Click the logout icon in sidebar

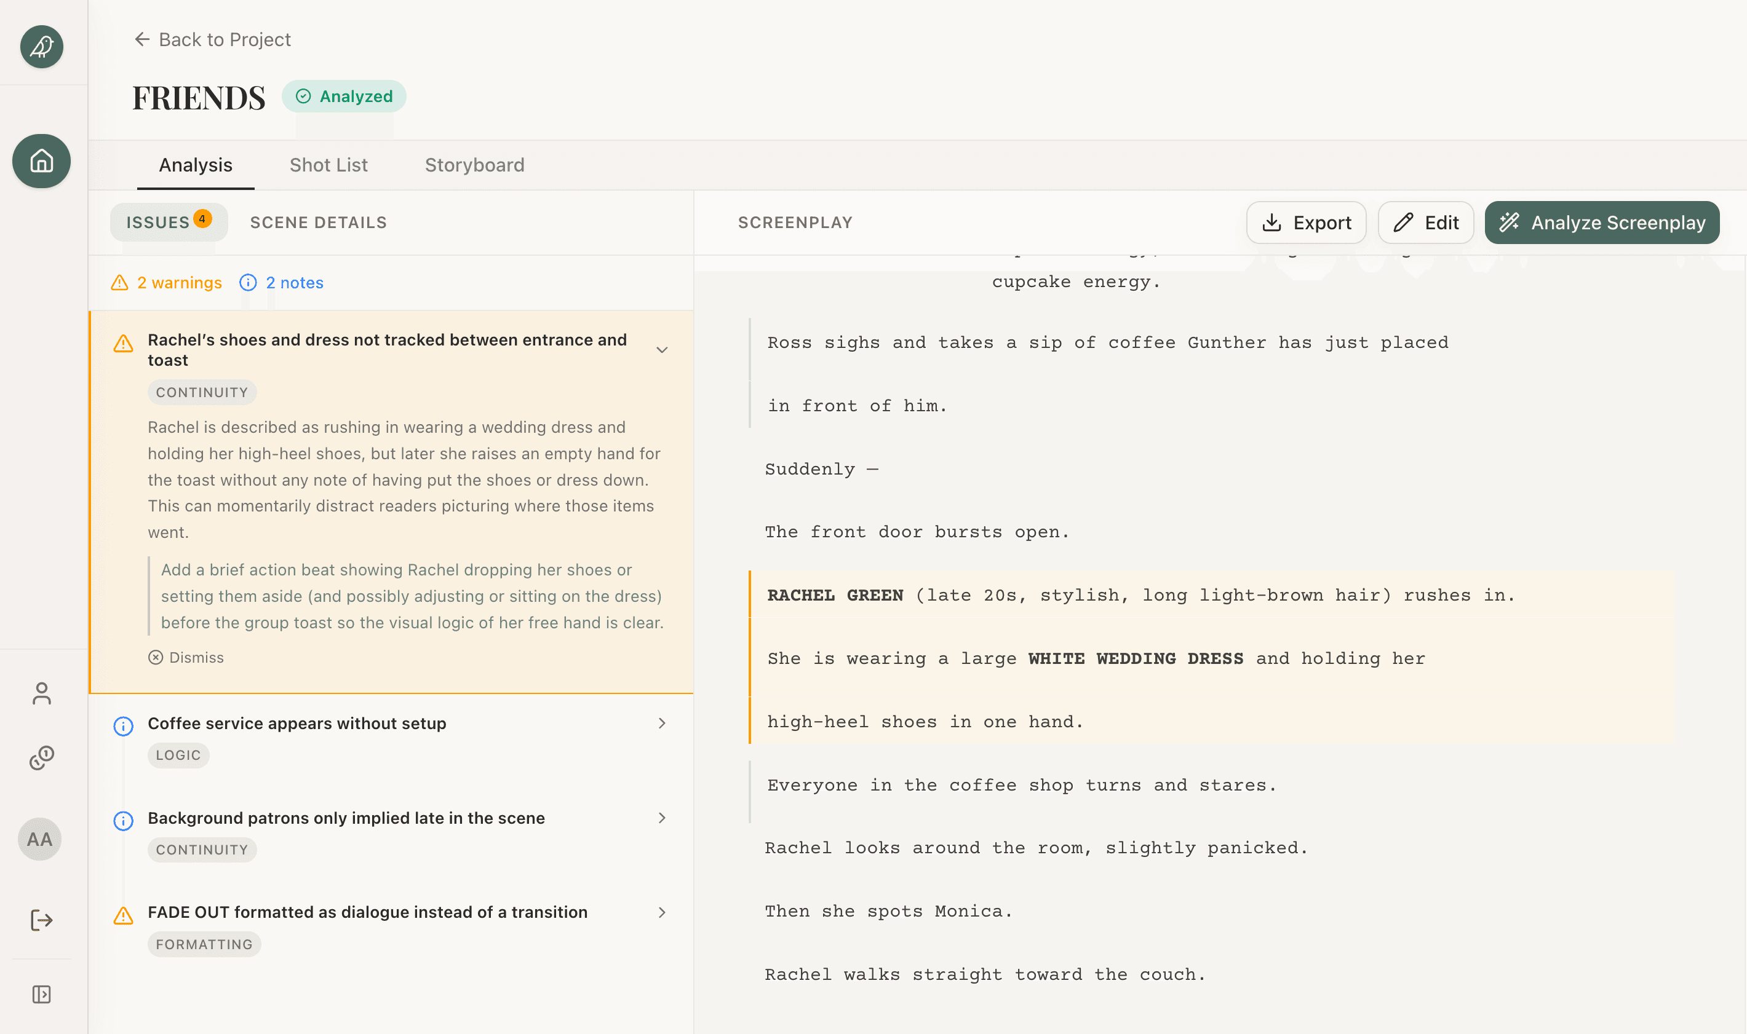click(x=41, y=920)
